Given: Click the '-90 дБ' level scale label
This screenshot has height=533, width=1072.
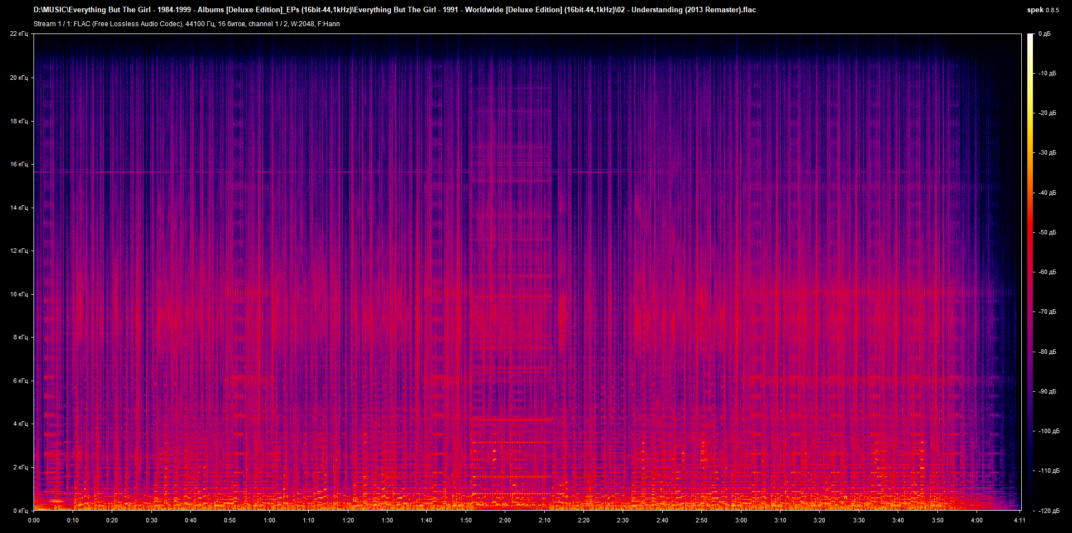Looking at the screenshot, I should (1047, 392).
